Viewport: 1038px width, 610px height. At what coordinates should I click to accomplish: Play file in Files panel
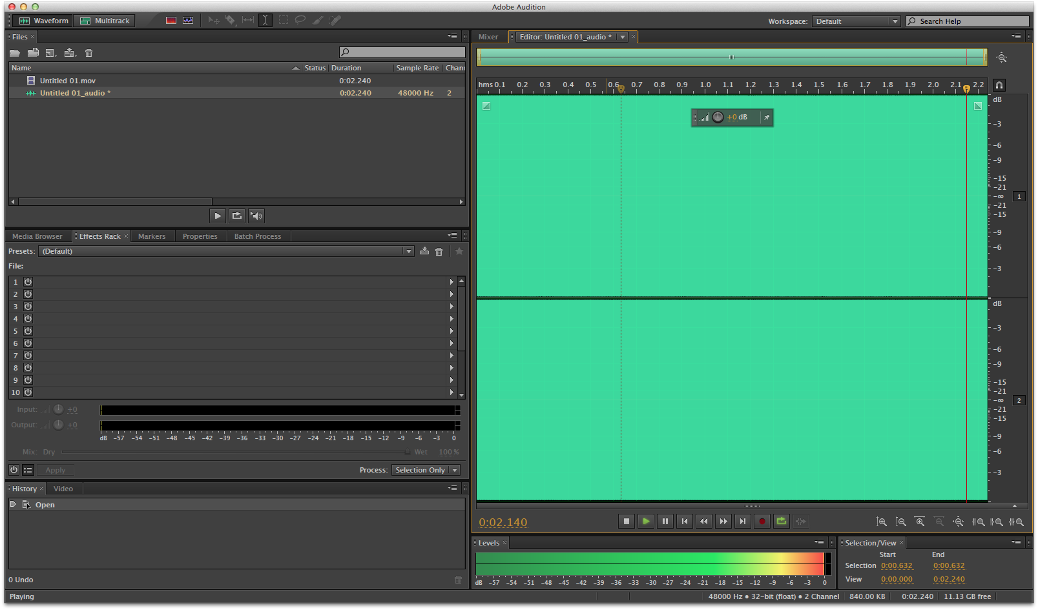click(x=218, y=216)
